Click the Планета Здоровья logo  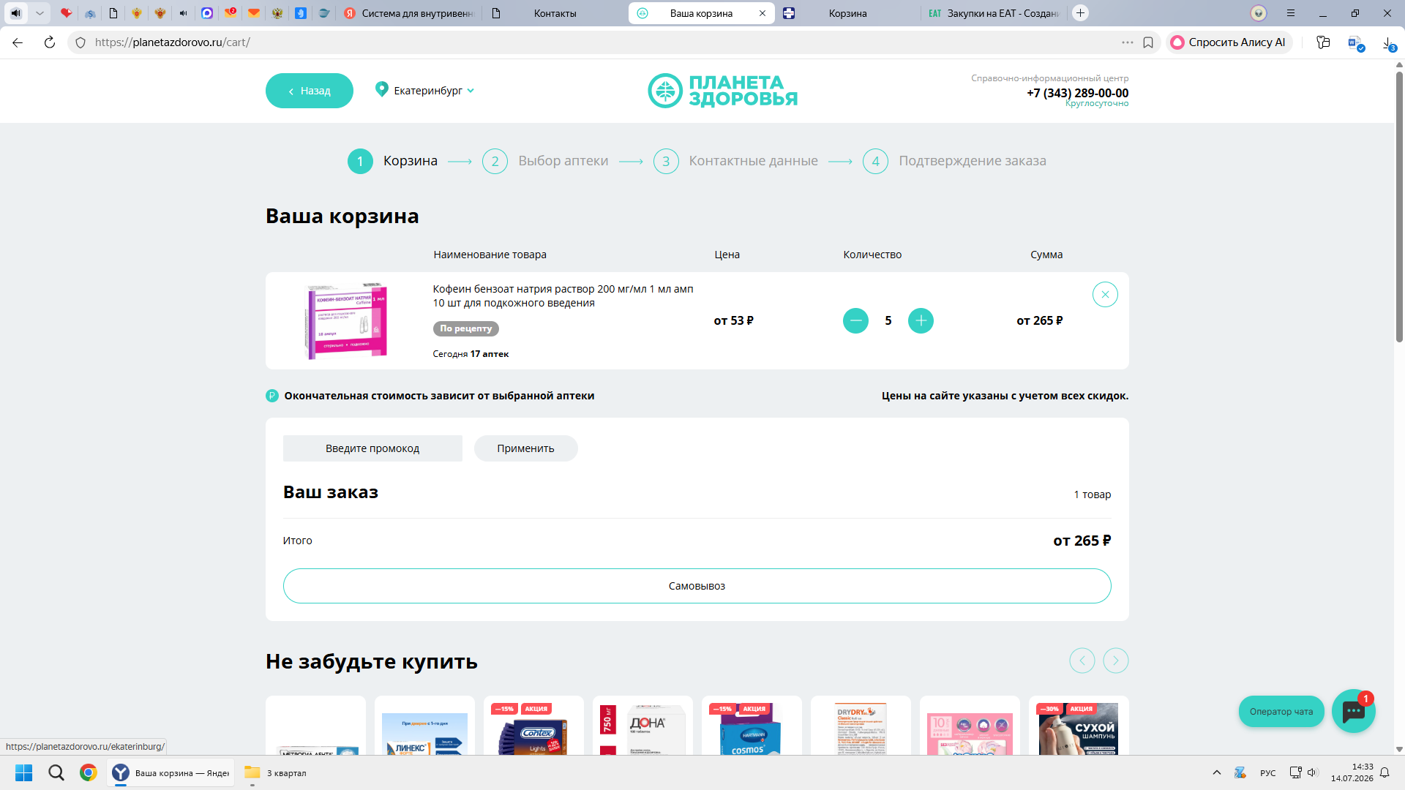[x=722, y=91]
